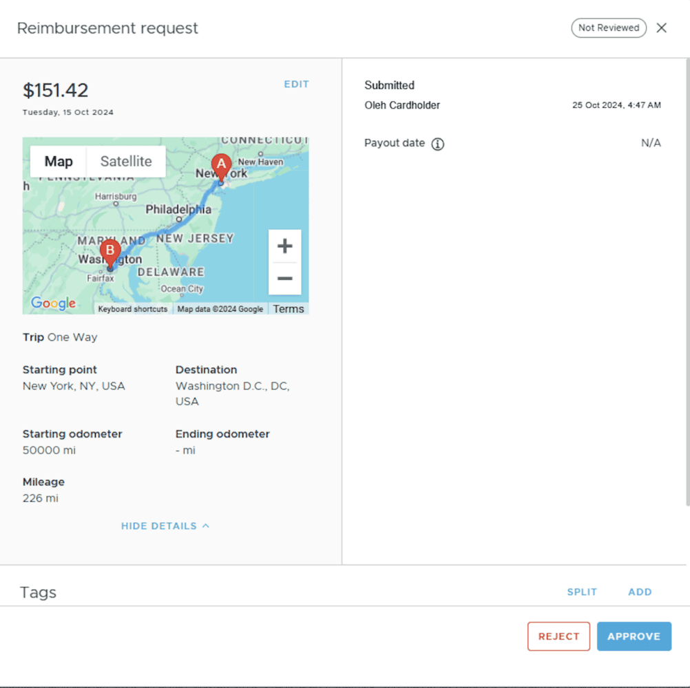The height and width of the screenshot is (688, 690).
Task: Open the Payout date info tooltip
Action: [x=439, y=144]
